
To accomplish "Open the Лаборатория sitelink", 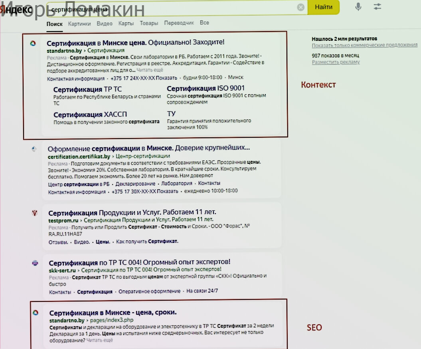I will click(x=177, y=183).
